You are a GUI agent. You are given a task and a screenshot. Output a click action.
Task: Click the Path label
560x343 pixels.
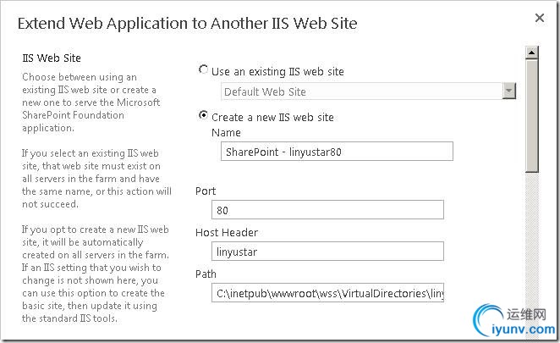coord(206,274)
